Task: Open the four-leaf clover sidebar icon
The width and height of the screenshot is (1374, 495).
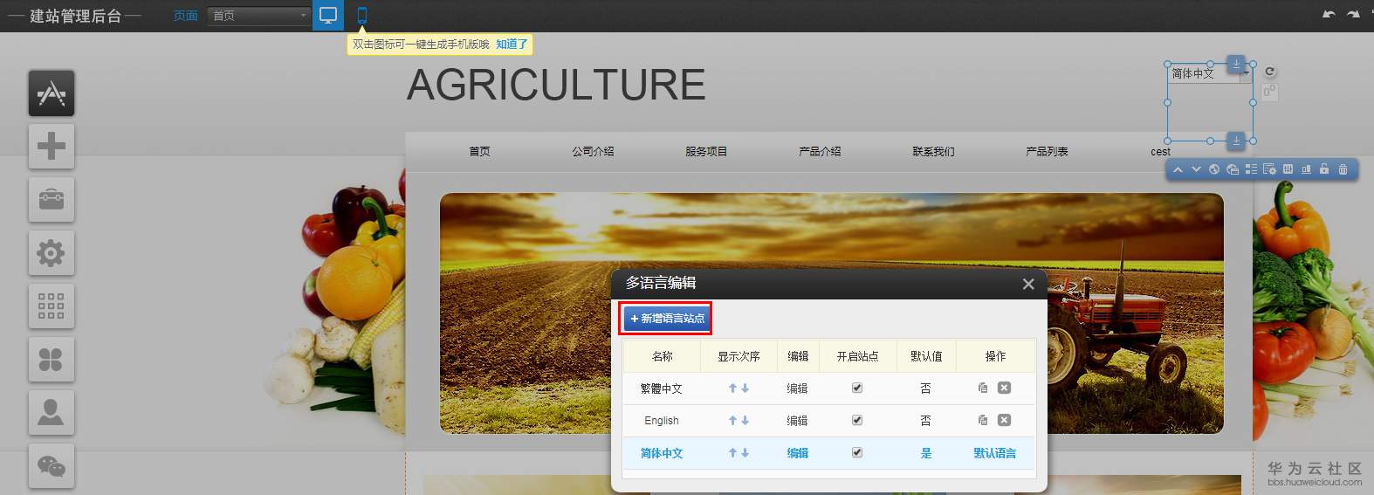Action: click(x=52, y=360)
